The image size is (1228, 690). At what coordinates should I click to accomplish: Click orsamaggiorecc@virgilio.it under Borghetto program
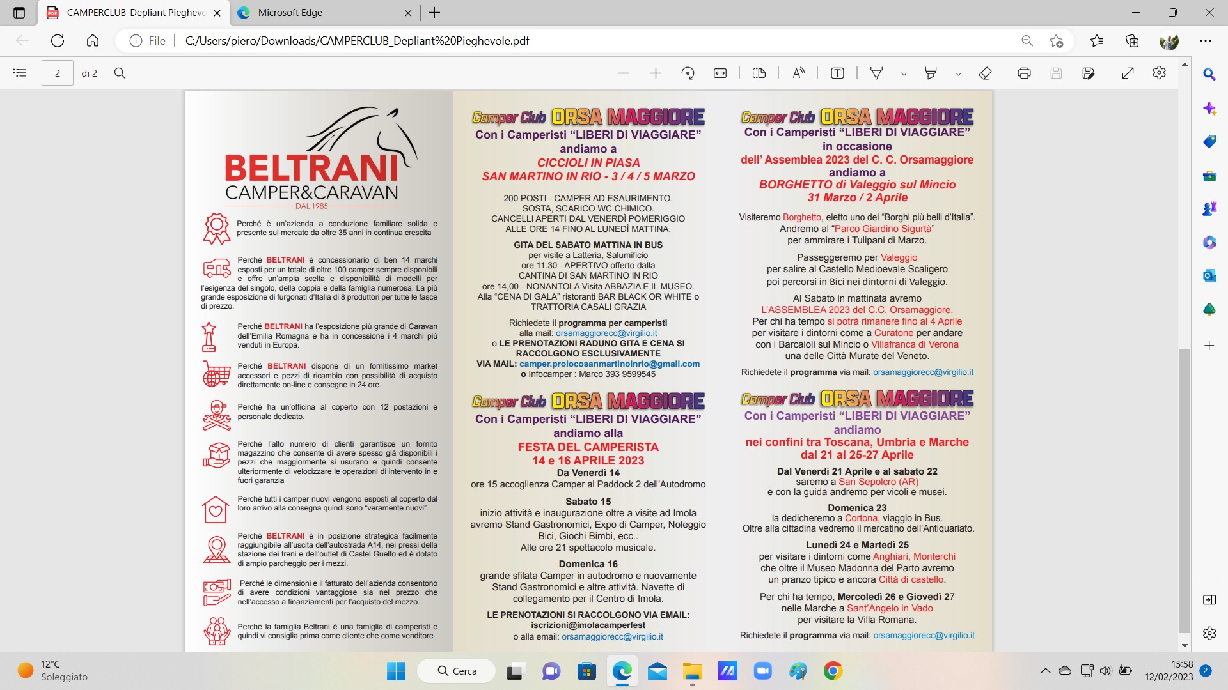[x=923, y=372]
